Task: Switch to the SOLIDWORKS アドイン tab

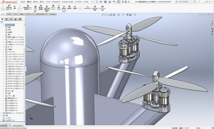Action: point(42,14)
